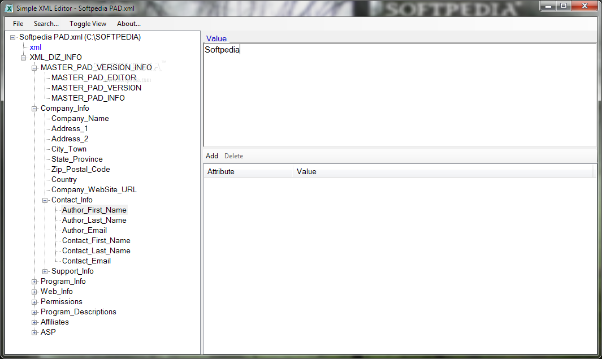Click the Simple XML Editor title bar icon
The height and width of the screenshot is (359, 602).
(8, 8)
